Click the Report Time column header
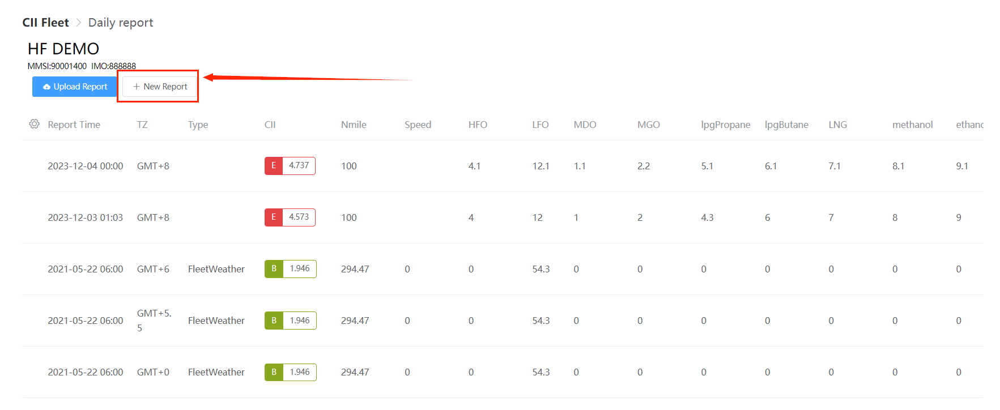This screenshot has height=410, width=1000. click(74, 125)
